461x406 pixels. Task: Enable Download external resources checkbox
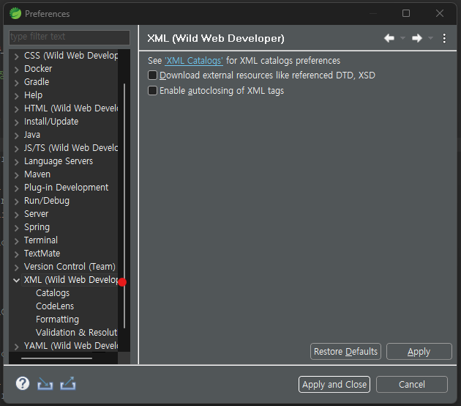(153, 75)
